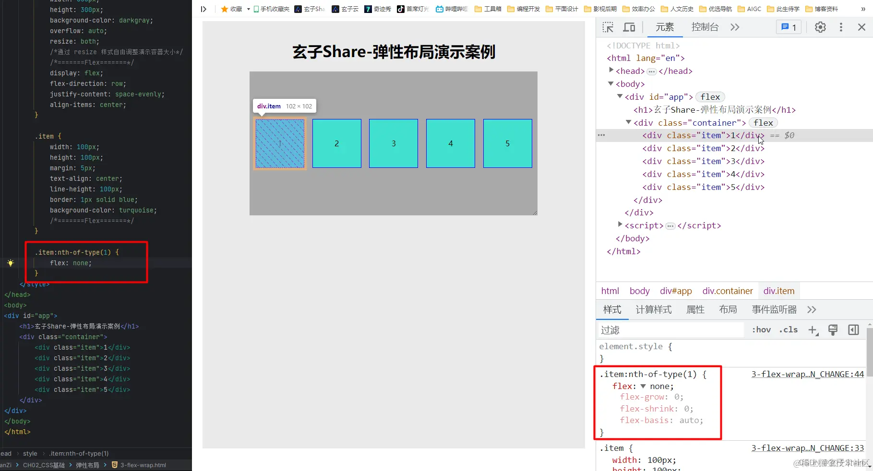The image size is (873, 471).
Task: Open source link 3-flex-wrap…N_CHANGE:44
Action: pos(808,374)
